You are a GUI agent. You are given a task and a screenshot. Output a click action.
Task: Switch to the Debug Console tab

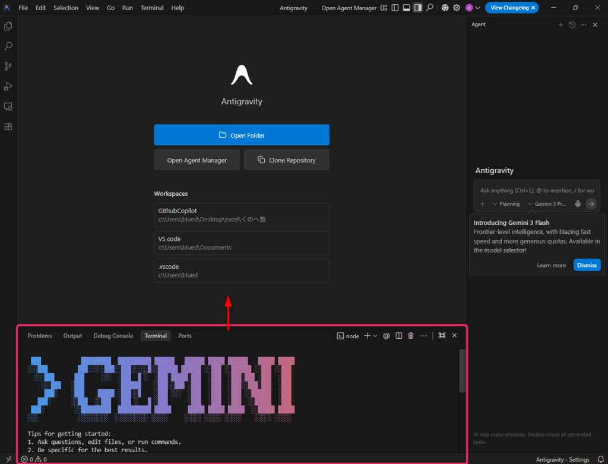pyautogui.click(x=113, y=336)
